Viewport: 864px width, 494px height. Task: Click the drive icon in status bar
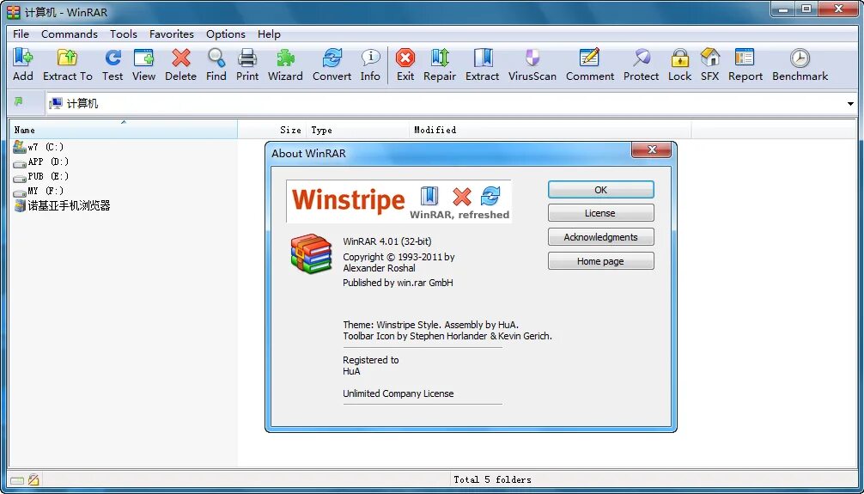point(17,479)
